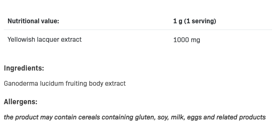278x133 pixels.
Task: Click the word gluten in allergen text
Action: point(145,117)
